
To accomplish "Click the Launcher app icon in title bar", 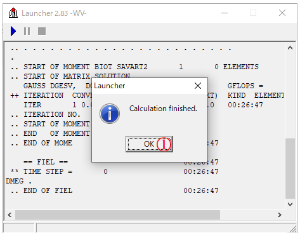I will click(13, 13).
